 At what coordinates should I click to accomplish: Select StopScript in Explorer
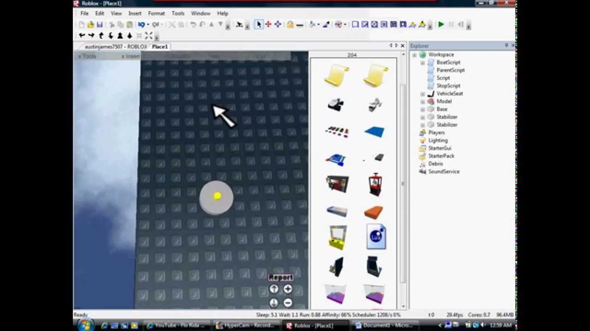(x=448, y=86)
